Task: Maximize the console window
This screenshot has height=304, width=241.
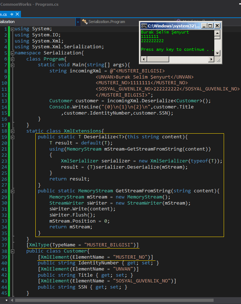Action: 210,26
